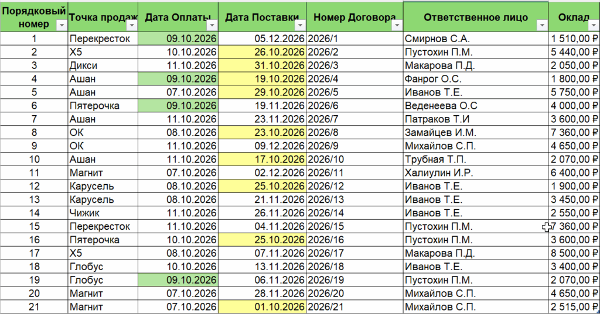Open filter dropdown for Порядковый номер column

coord(61,25)
